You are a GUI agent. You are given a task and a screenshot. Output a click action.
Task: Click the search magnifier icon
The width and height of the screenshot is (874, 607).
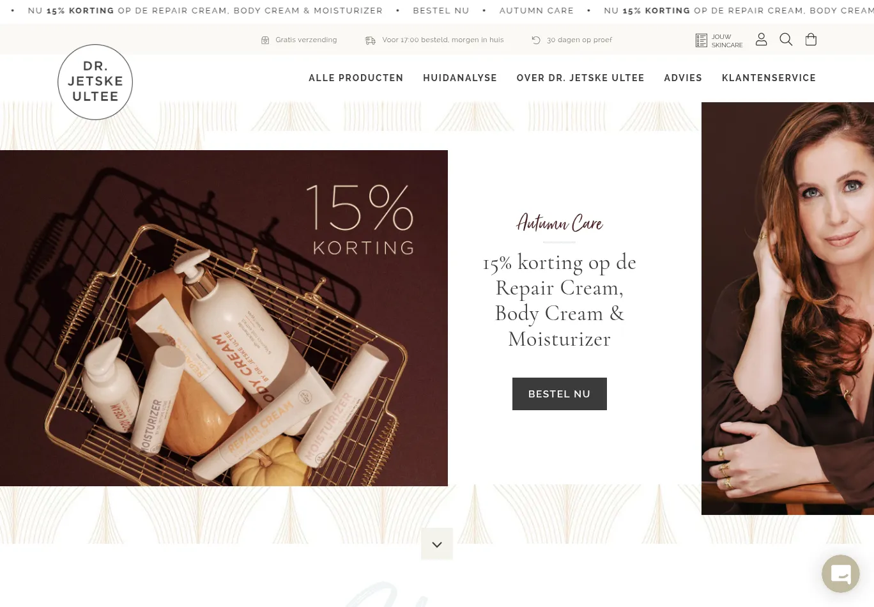click(x=786, y=40)
